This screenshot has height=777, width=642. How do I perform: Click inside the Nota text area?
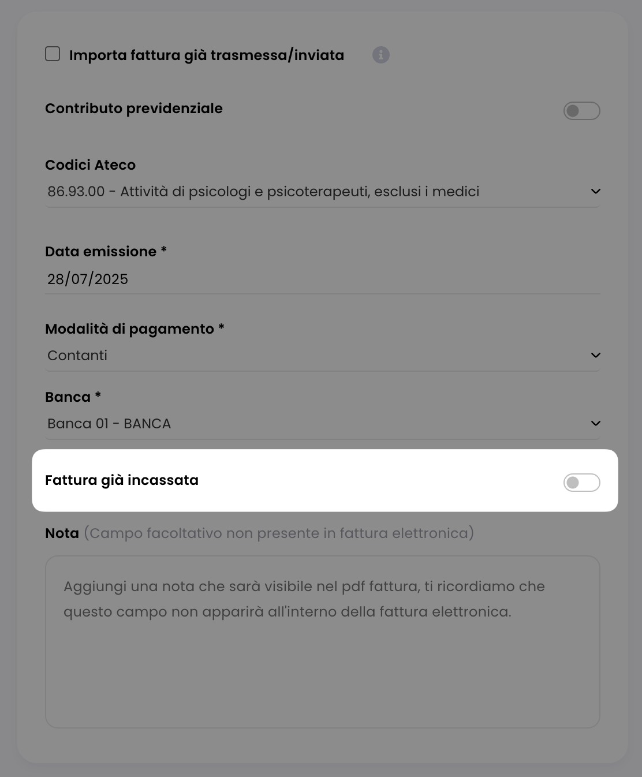click(x=323, y=642)
